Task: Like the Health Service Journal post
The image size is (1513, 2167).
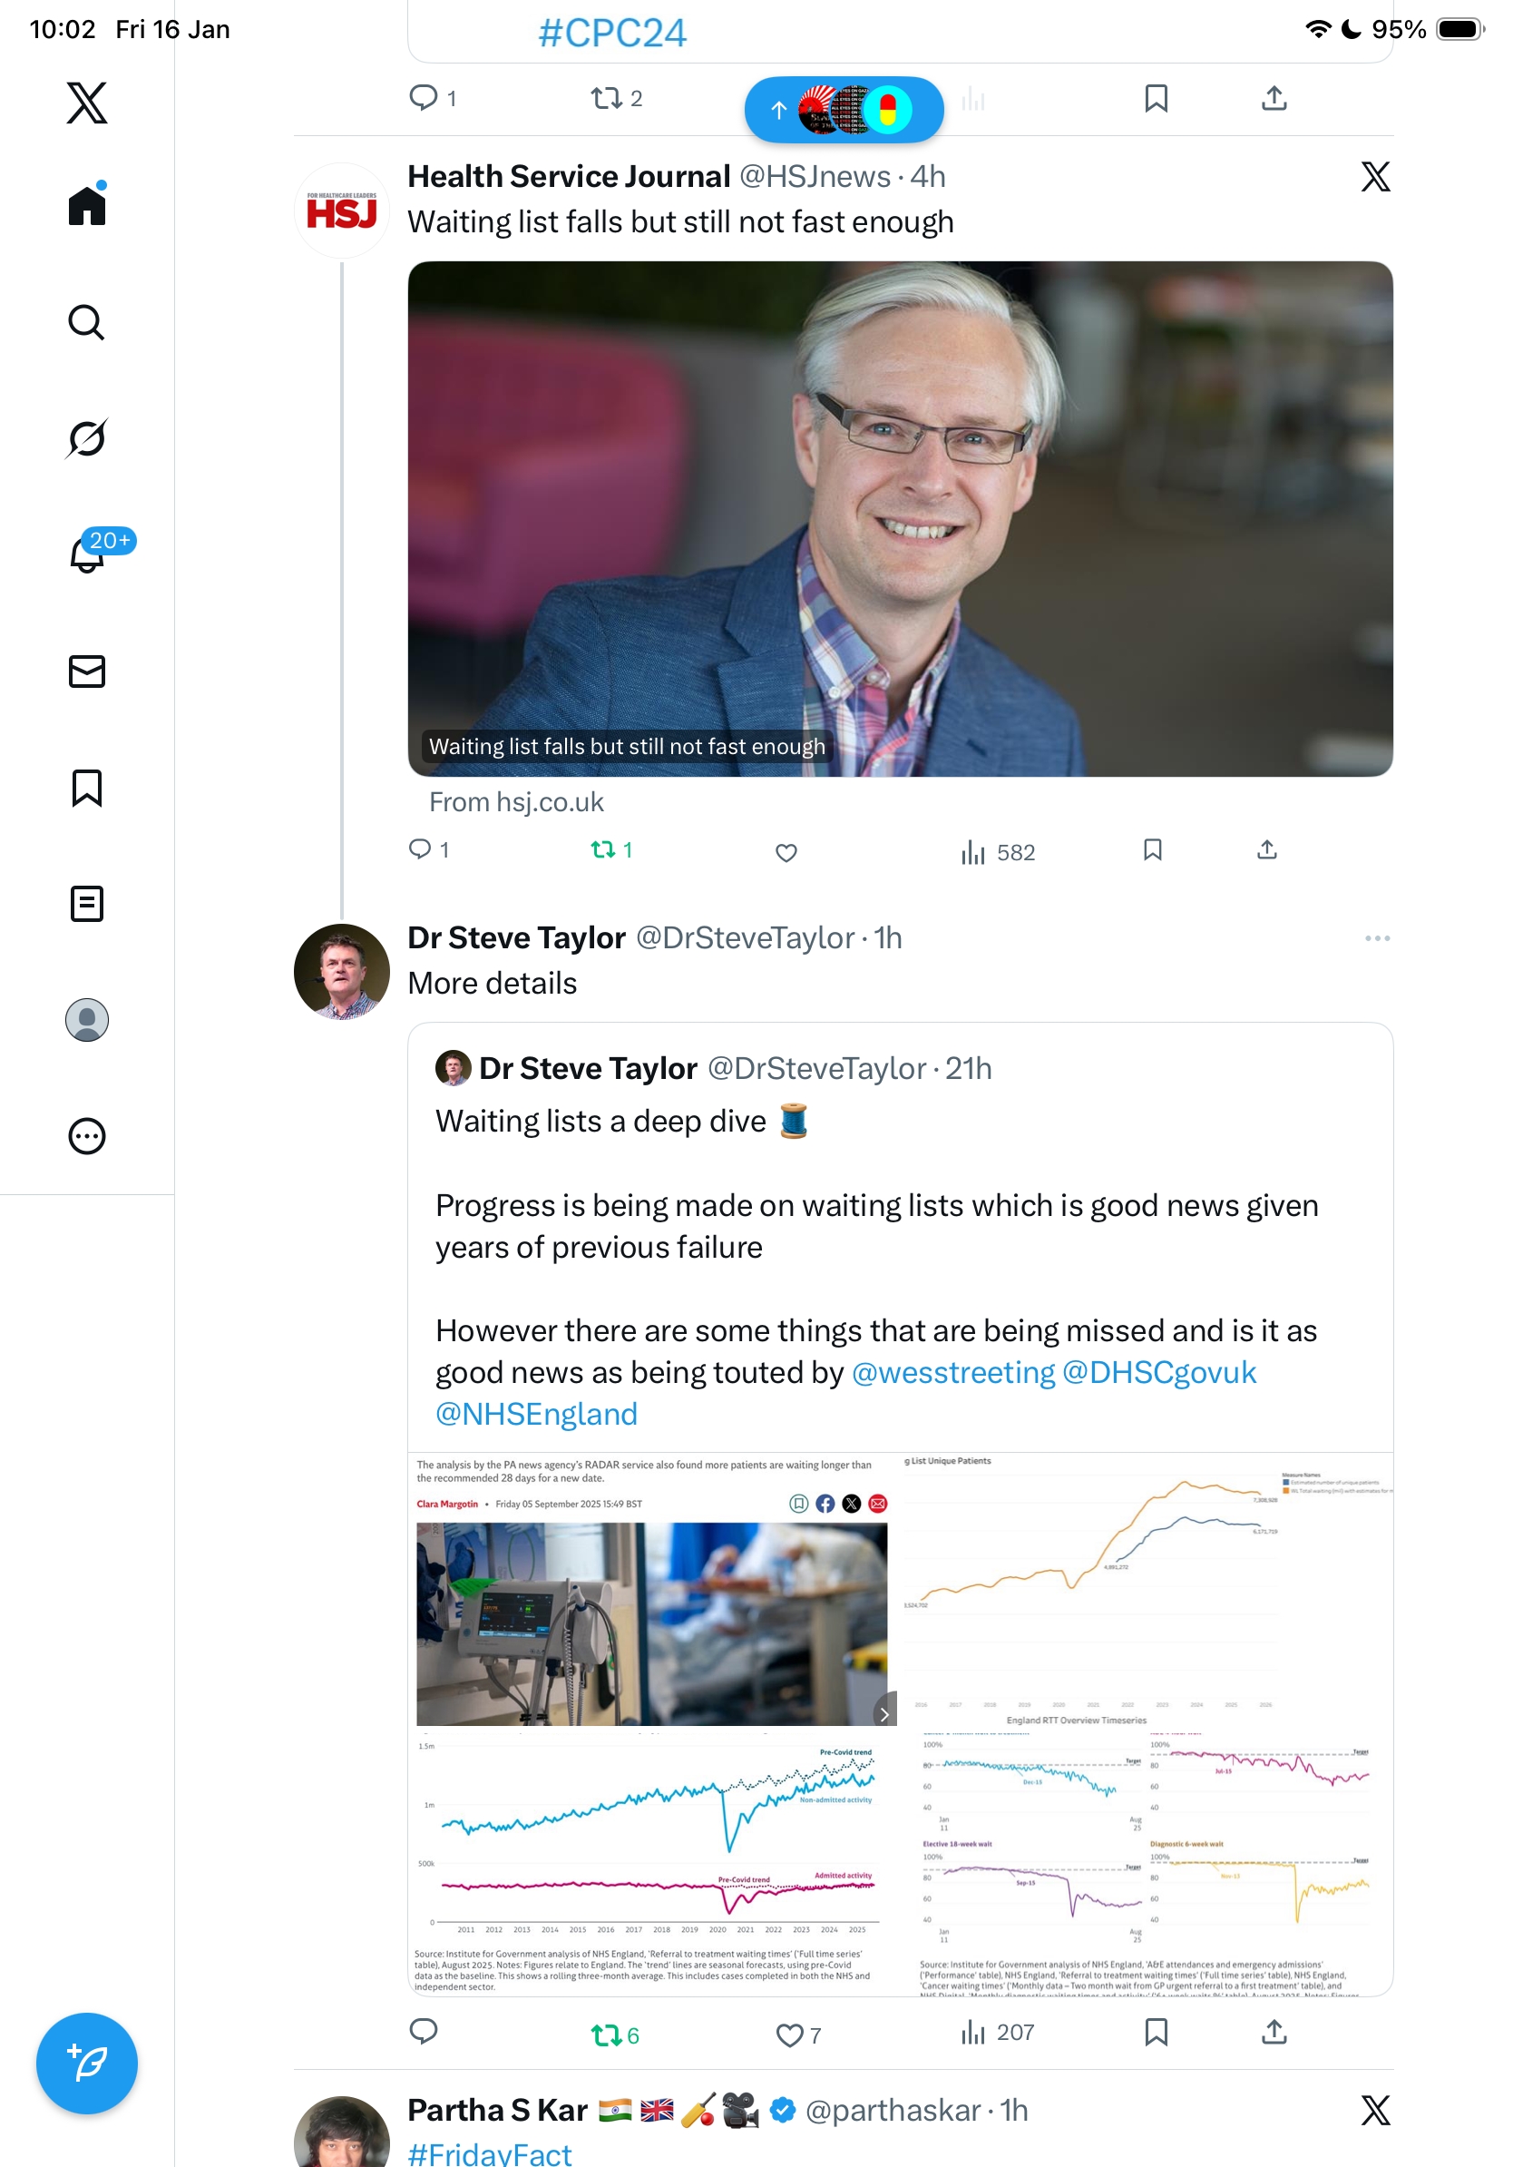Action: point(786,852)
